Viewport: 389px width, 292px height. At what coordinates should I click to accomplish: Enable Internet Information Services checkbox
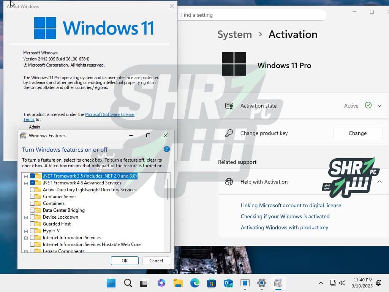pyautogui.click(x=32, y=237)
